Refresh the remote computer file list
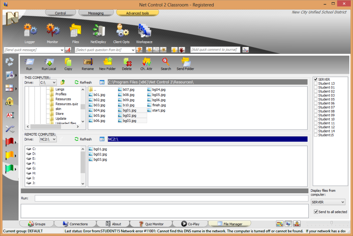The width and height of the screenshot is (353, 236). 83,139
